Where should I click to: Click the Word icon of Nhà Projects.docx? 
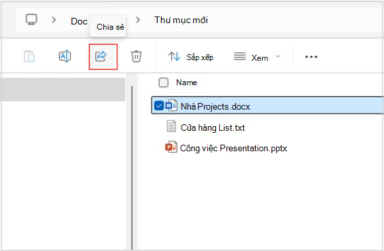point(171,105)
